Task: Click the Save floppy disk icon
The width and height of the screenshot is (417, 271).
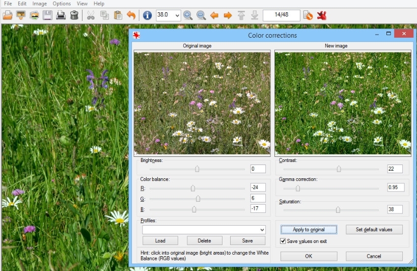Action: (47, 15)
